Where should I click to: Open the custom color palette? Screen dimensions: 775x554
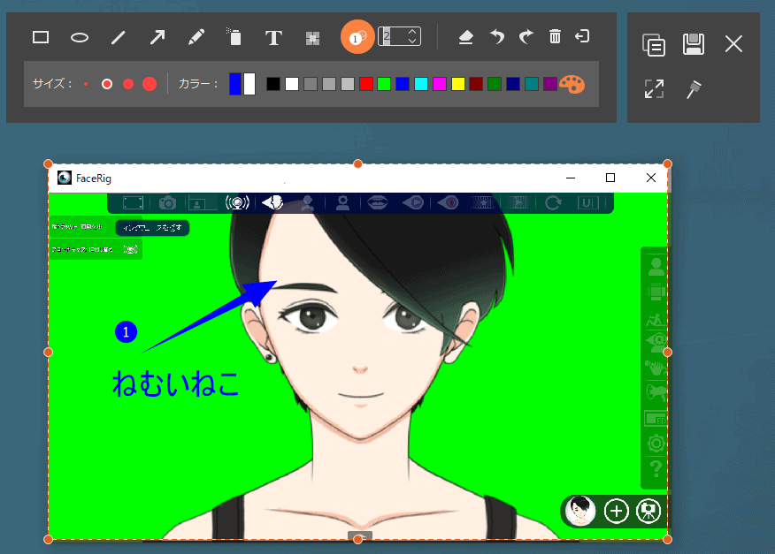(x=572, y=84)
